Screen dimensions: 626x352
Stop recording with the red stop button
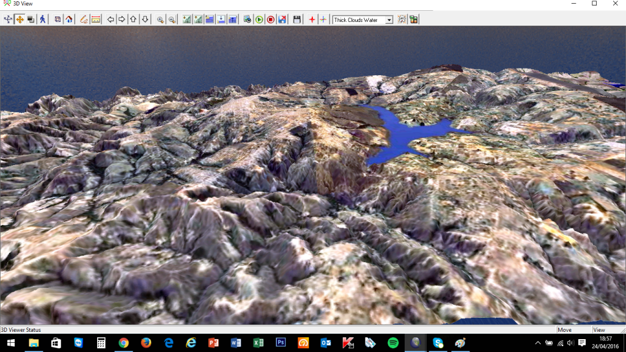[x=270, y=20]
